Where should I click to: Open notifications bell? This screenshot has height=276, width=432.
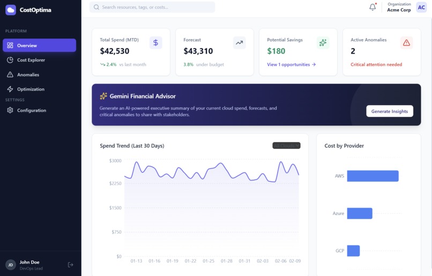coord(373,7)
